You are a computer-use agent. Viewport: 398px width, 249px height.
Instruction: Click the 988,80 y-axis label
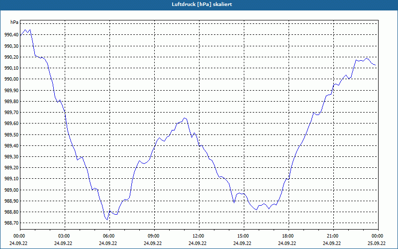pyautogui.click(x=11, y=212)
